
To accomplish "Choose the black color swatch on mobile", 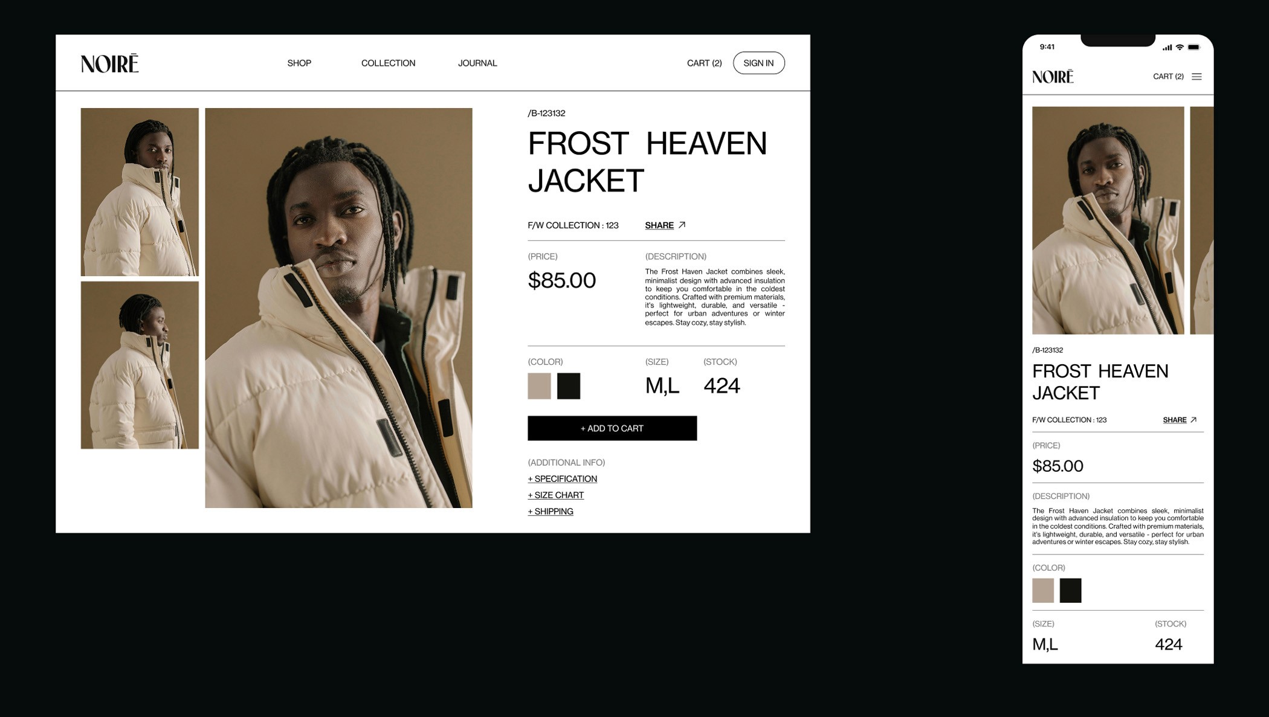I will 1070,590.
